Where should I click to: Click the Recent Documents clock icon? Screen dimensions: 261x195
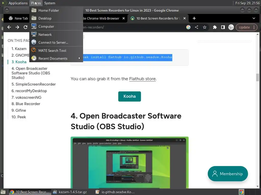(x=34, y=58)
